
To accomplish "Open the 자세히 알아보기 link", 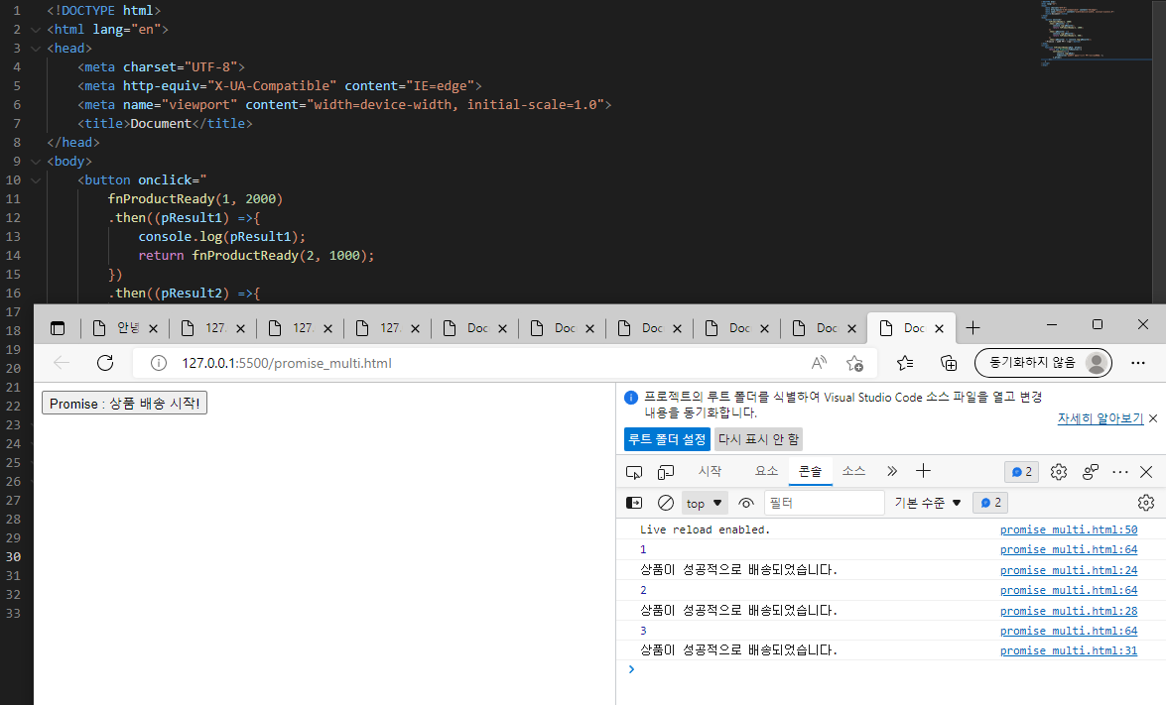I will pos(1101,418).
